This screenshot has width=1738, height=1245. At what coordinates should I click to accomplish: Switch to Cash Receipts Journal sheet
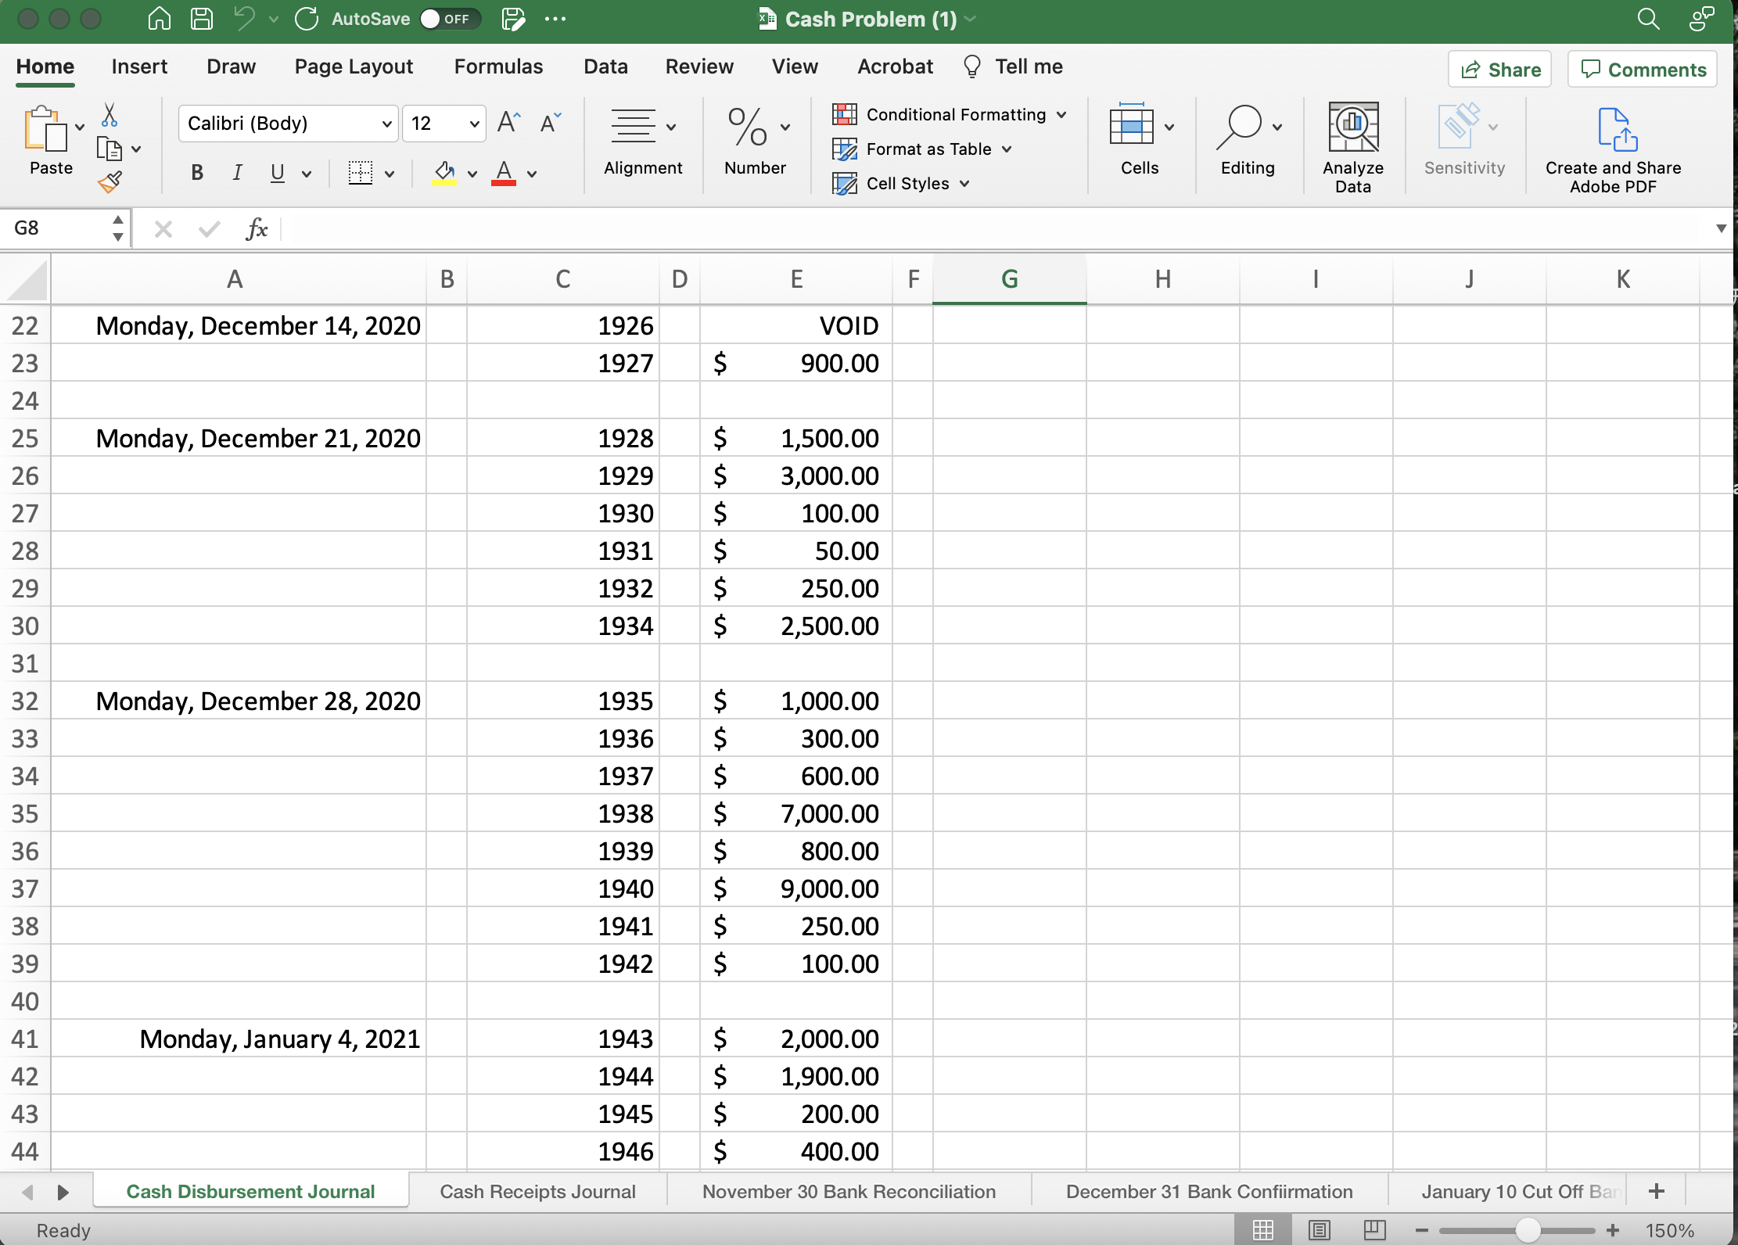click(537, 1191)
